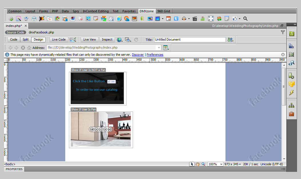The height and width of the screenshot is (179, 301).
Task: Open the site map tree panel icon
Action: (x=291, y=105)
